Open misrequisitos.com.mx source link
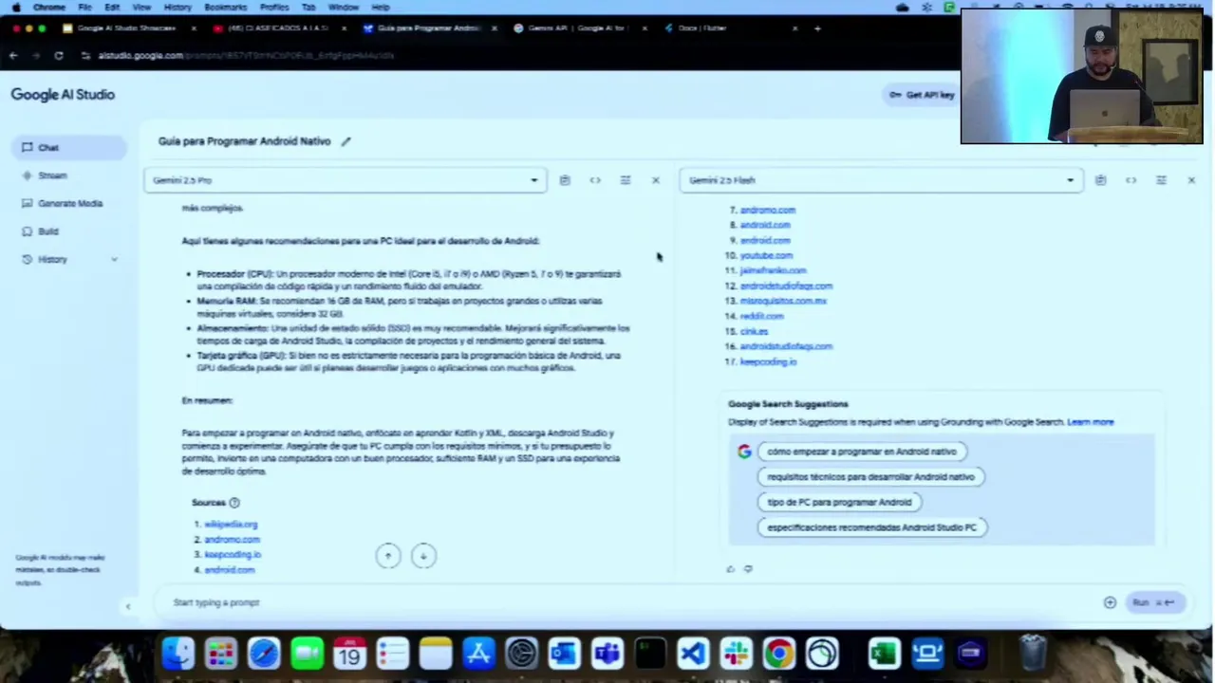Screen dimensions: 1215x683 [783, 302]
